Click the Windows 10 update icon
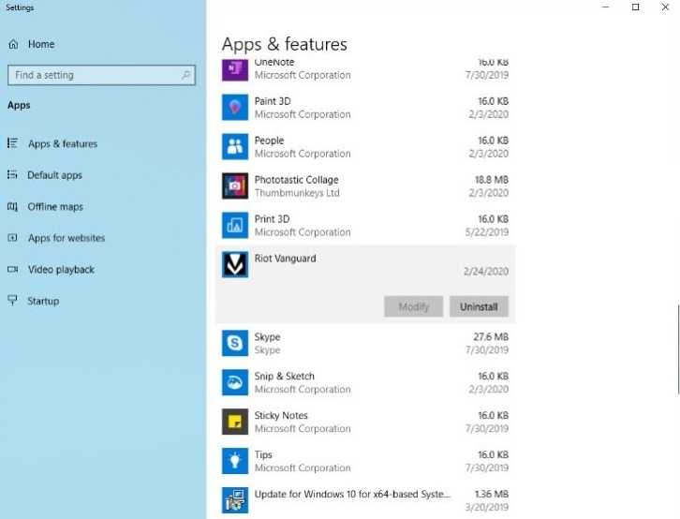Image resolution: width=680 pixels, height=519 pixels. pyautogui.click(x=234, y=500)
